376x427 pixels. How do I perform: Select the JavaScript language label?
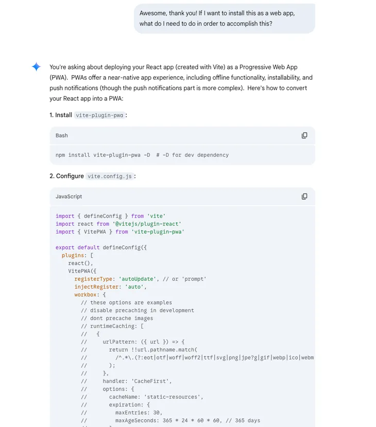click(x=68, y=197)
